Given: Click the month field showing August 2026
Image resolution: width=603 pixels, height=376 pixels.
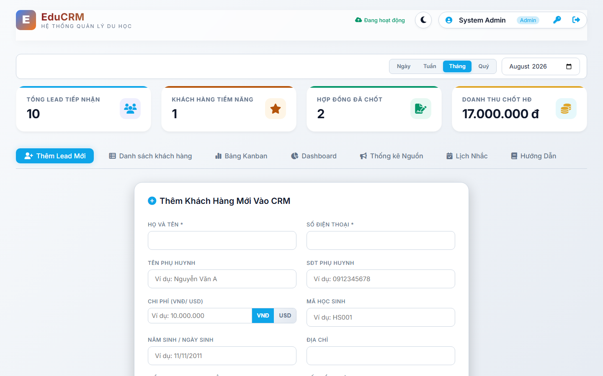Looking at the screenshot, I should tap(541, 66).
